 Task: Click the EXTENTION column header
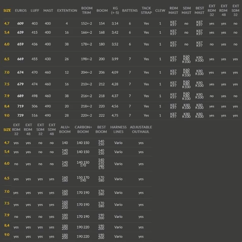tap(67, 11)
